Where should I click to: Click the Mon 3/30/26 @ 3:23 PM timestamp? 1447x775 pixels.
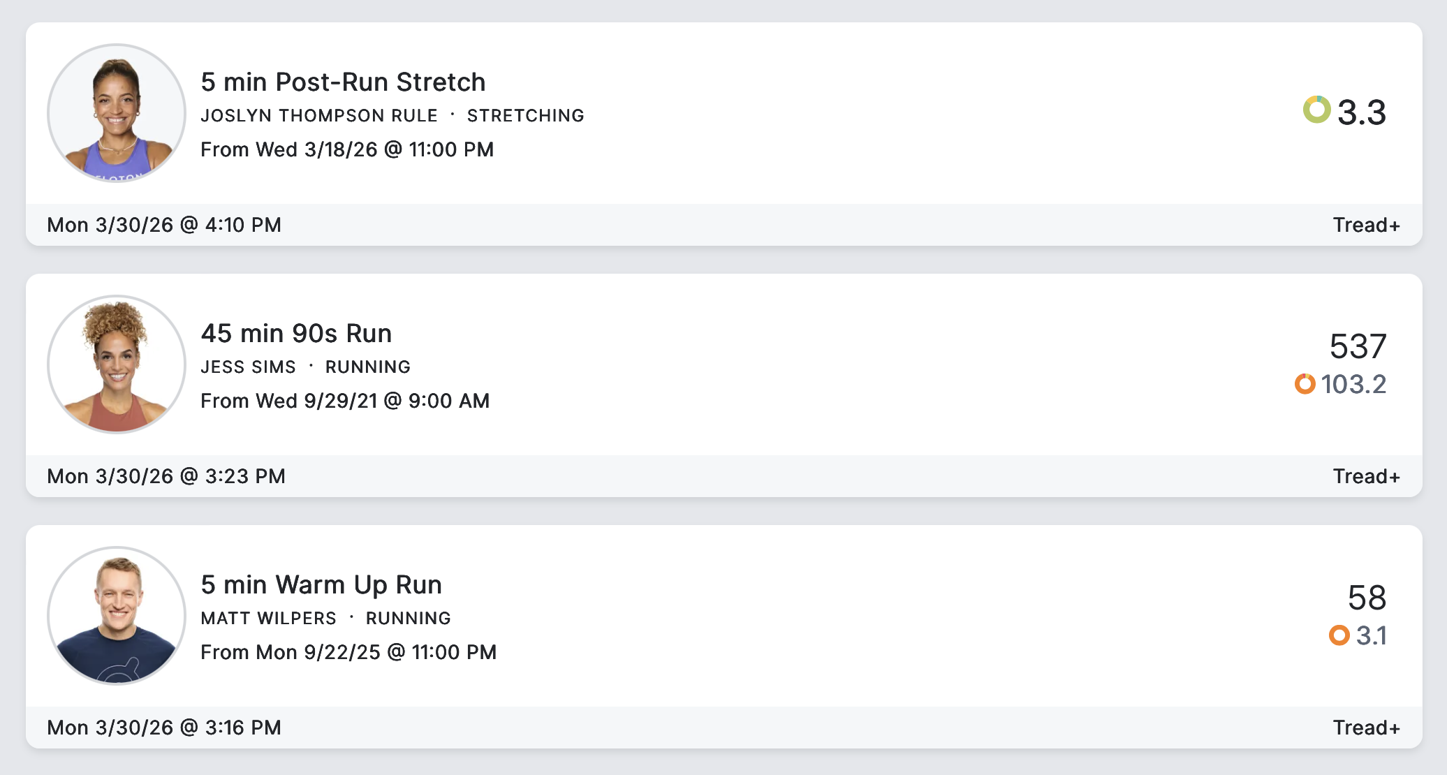point(166,476)
